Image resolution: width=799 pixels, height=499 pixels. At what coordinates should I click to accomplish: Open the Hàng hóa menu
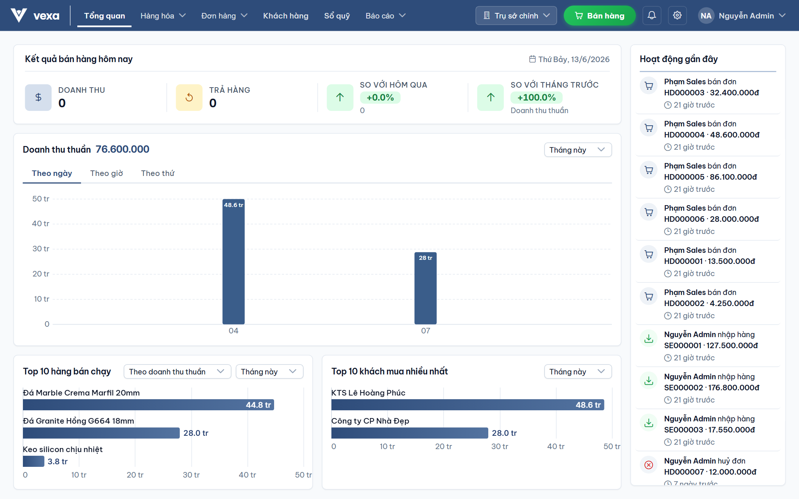163,16
